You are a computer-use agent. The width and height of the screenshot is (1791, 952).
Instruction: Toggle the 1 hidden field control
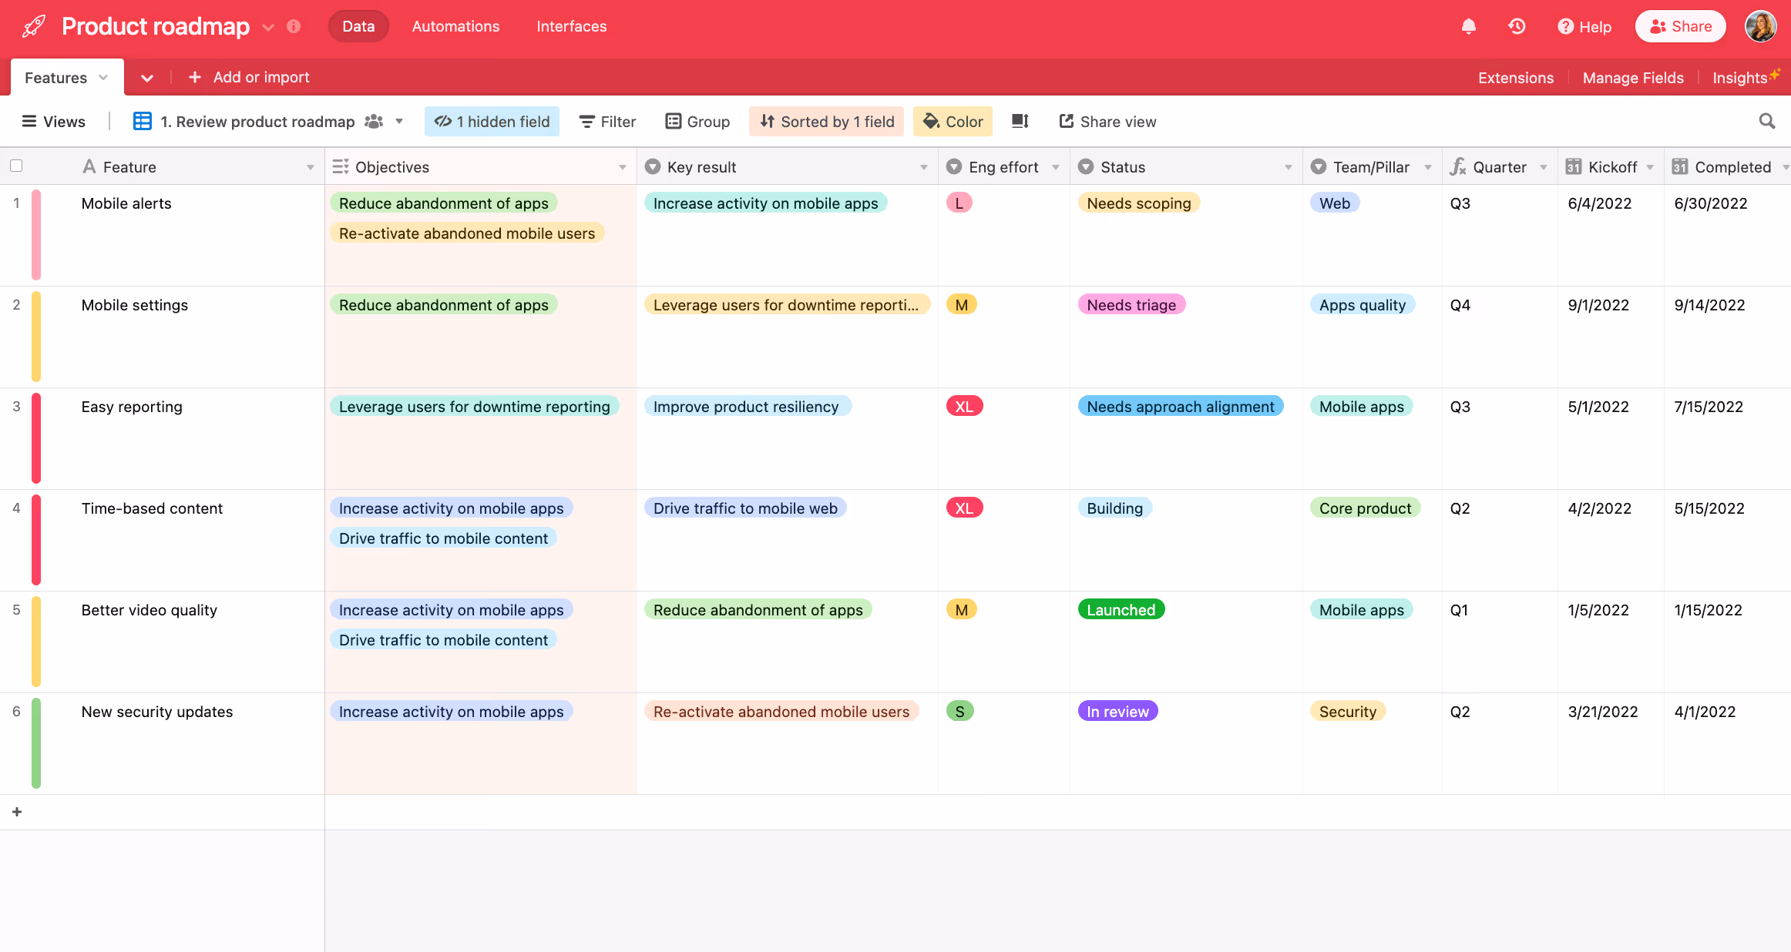(x=492, y=121)
